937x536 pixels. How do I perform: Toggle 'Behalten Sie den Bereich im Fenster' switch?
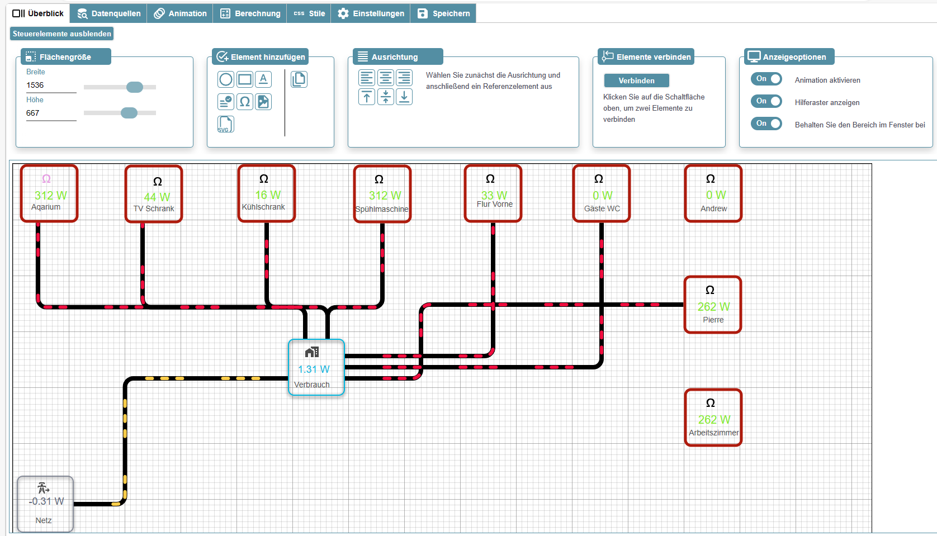(x=766, y=124)
